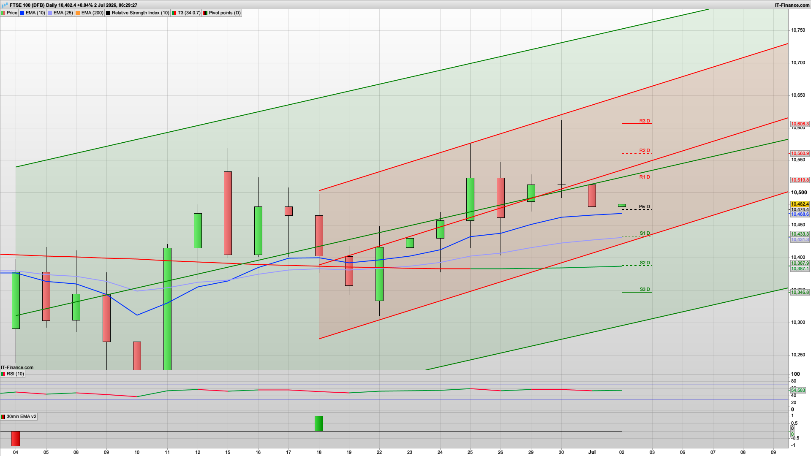Click the 10,519.8 price tag on axis
This screenshot has width=811, height=456.
pos(800,180)
